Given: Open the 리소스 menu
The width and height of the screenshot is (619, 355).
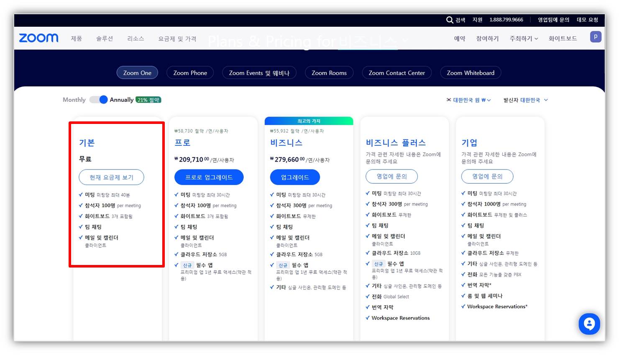Looking at the screenshot, I should [136, 39].
